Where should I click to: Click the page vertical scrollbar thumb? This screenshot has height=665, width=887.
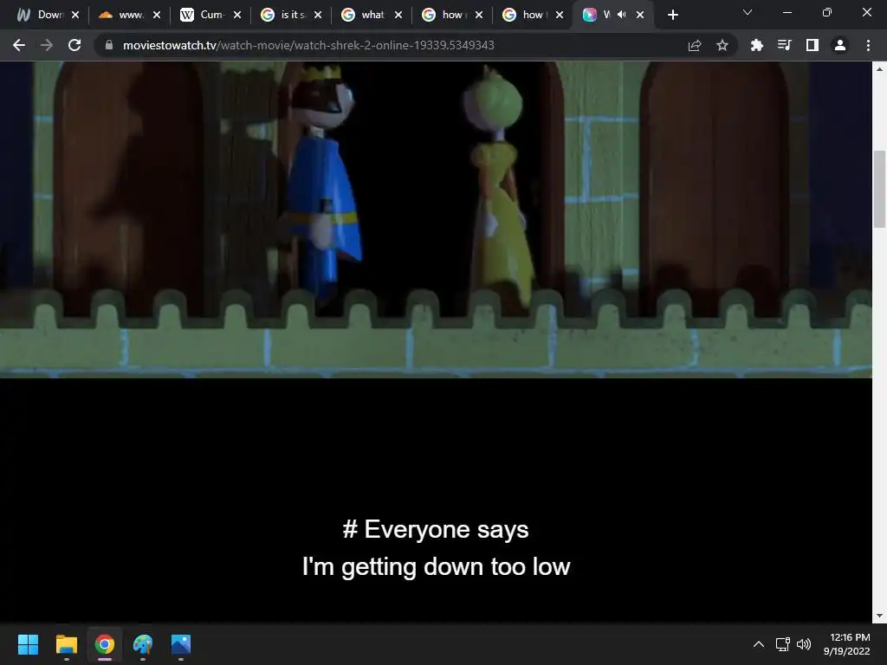879,189
